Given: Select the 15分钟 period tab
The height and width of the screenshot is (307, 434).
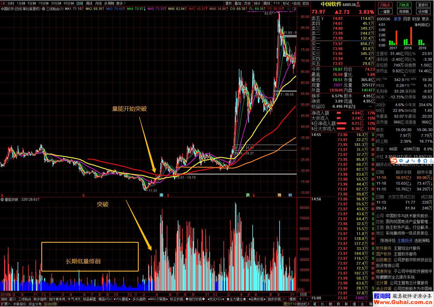Looking at the screenshot, I should point(43,3).
